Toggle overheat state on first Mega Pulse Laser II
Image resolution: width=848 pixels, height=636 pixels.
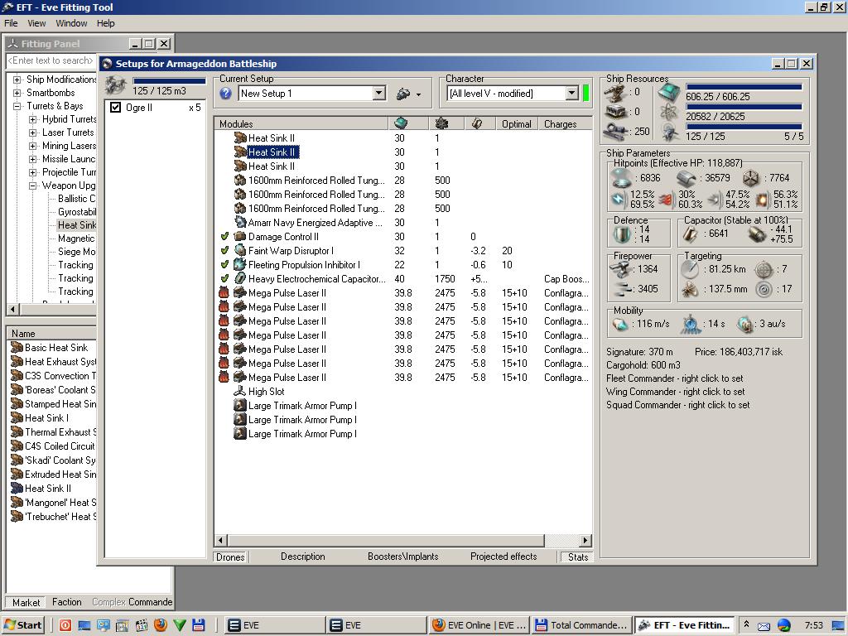(224, 292)
